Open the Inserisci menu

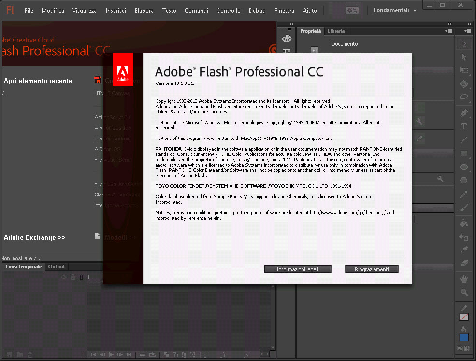(x=115, y=11)
